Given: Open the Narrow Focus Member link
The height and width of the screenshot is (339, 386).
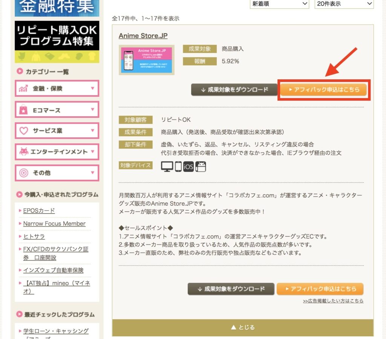Looking at the screenshot, I should pos(54,223).
